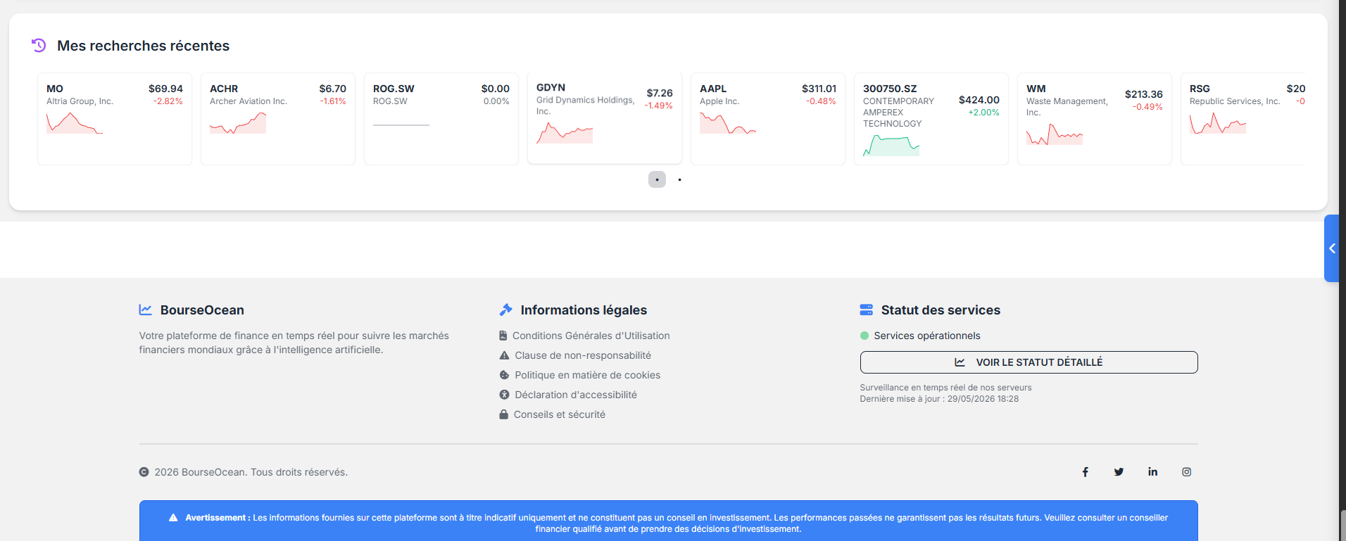The width and height of the screenshot is (1346, 541).
Task: Click the copyright symbol icon
Action: [144, 472]
